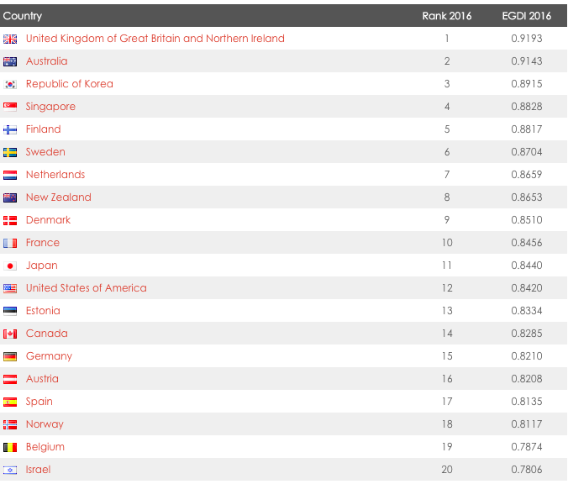Click the Germany flag icon
This screenshot has width=568, height=484.
coord(10,356)
